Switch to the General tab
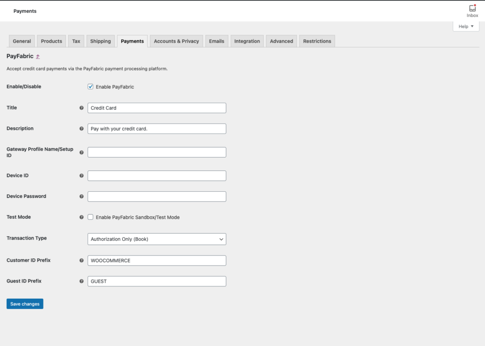The height and width of the screenshot is (346, 485). [22, 41]
